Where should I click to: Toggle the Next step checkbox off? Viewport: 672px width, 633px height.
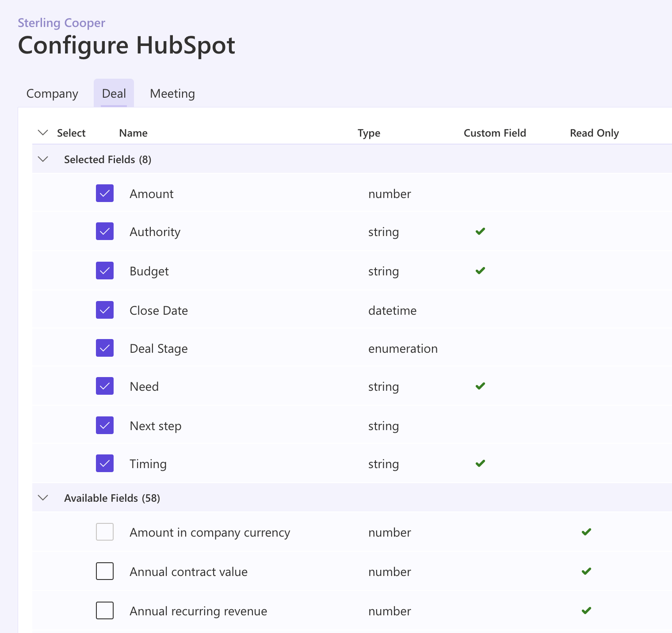click(x=105, y=425)
